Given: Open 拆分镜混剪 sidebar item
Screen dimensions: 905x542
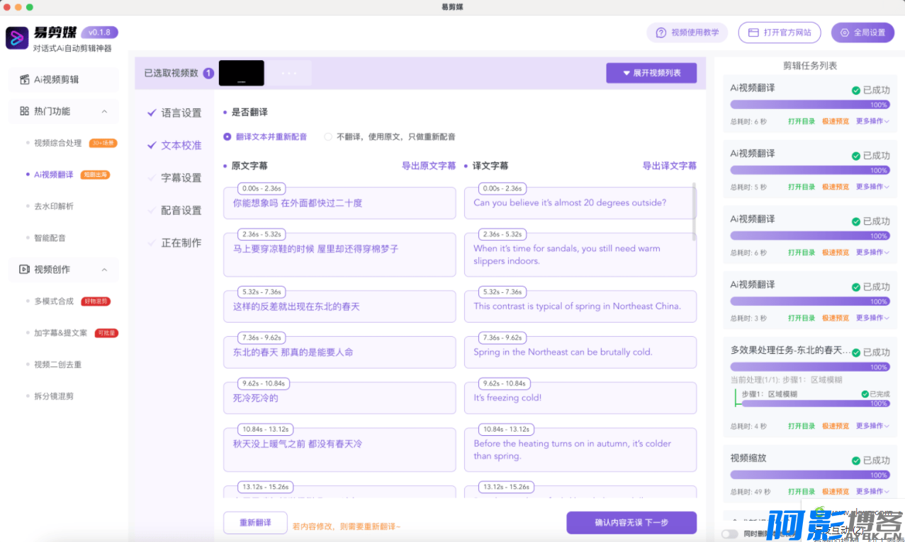Looking at the screenshot, I should pos(54,396).
